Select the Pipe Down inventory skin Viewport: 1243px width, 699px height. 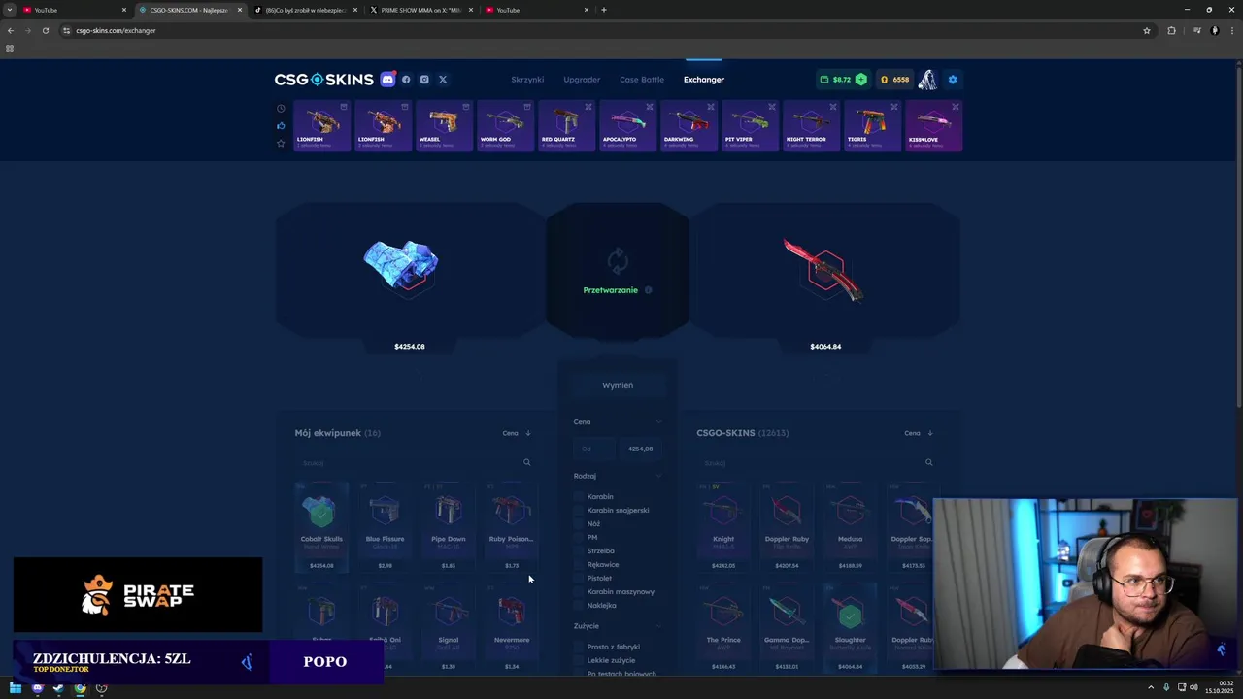click(x=449, y=525)
